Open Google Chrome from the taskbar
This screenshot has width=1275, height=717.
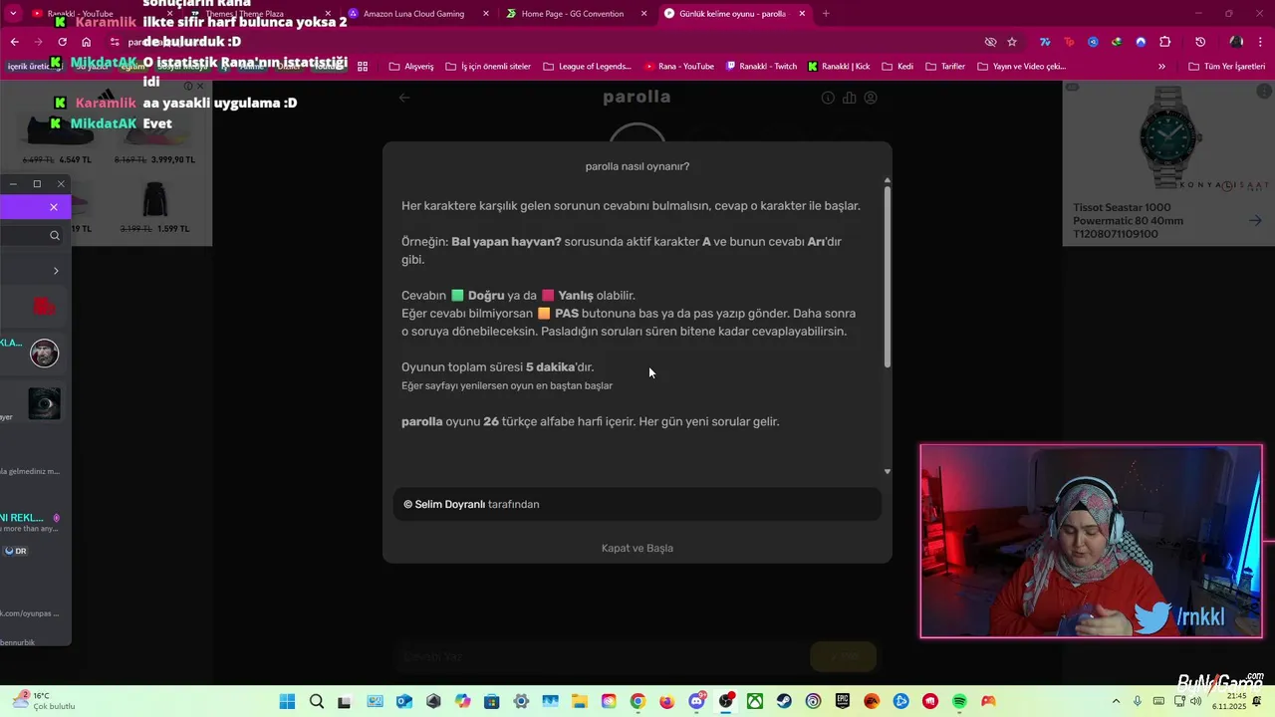637,701
